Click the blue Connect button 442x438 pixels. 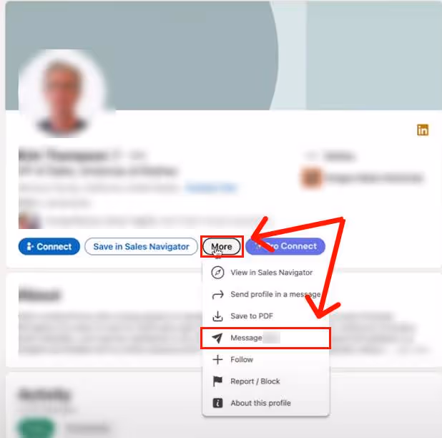pos(49,246)
